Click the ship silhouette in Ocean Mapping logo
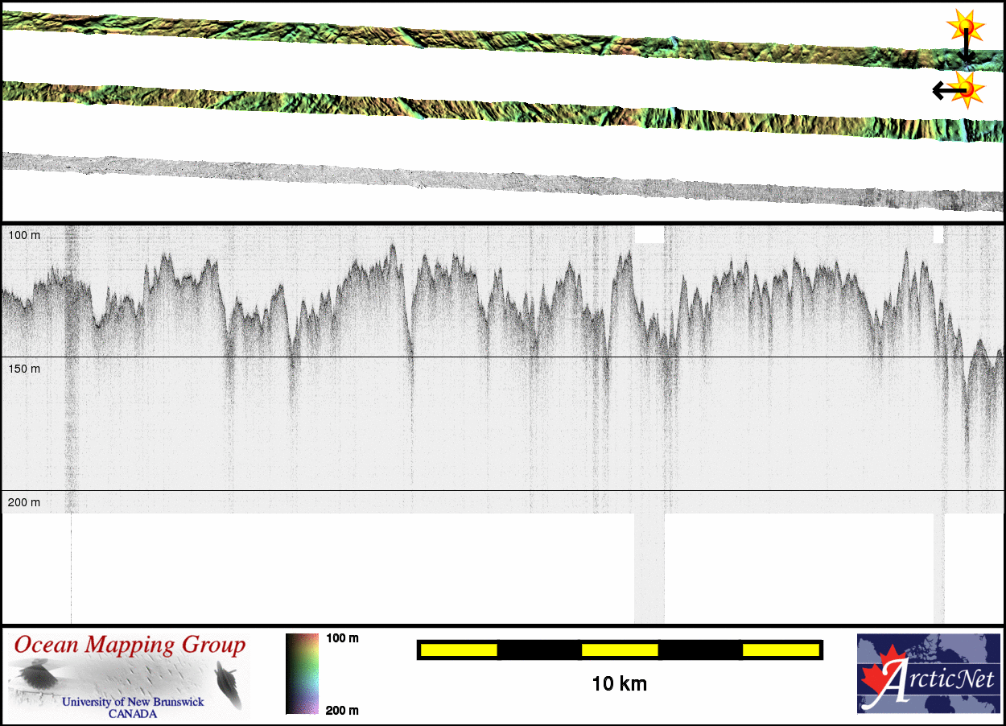 229,683
